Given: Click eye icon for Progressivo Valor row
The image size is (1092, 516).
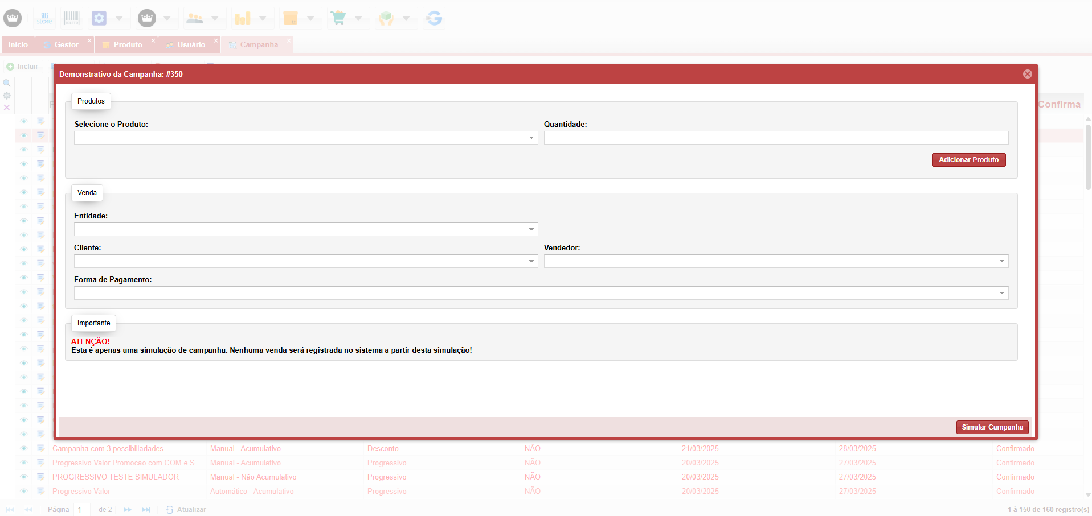Looking at the screenshot, I should [24, 491].
